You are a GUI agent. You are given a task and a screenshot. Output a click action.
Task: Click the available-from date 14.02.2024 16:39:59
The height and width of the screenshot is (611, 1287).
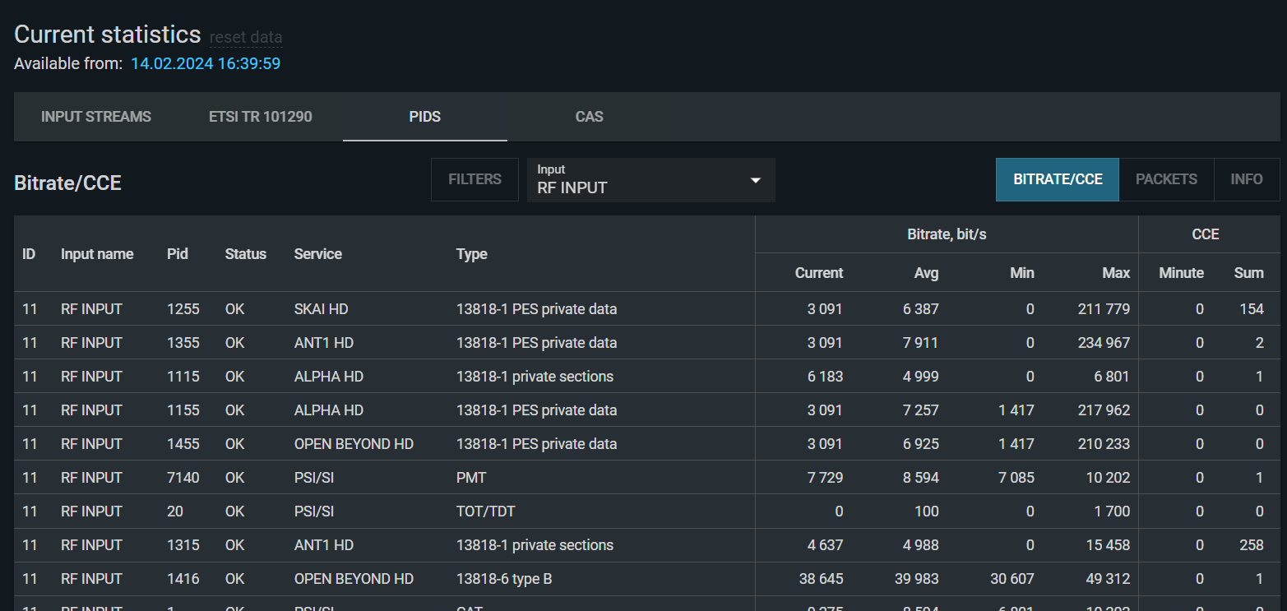206,63
